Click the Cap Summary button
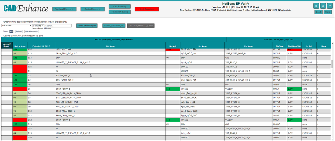Screen dimensions: 335x141 (x=120, y=6)
